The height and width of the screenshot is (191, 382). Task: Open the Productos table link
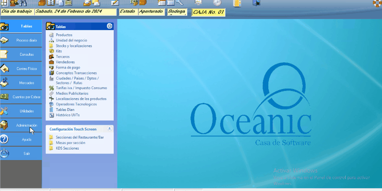click(x=64, y=35)
